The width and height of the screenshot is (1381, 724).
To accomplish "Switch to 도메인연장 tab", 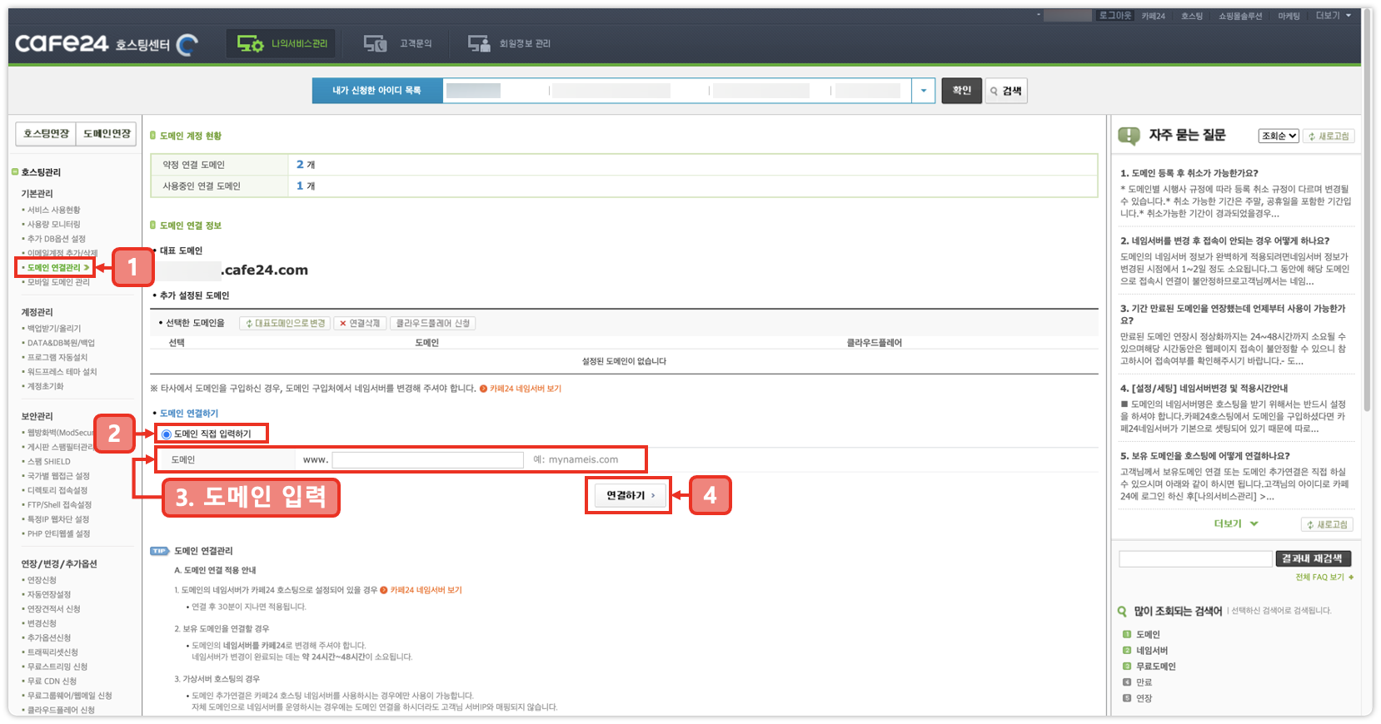I will coord(107,134).
